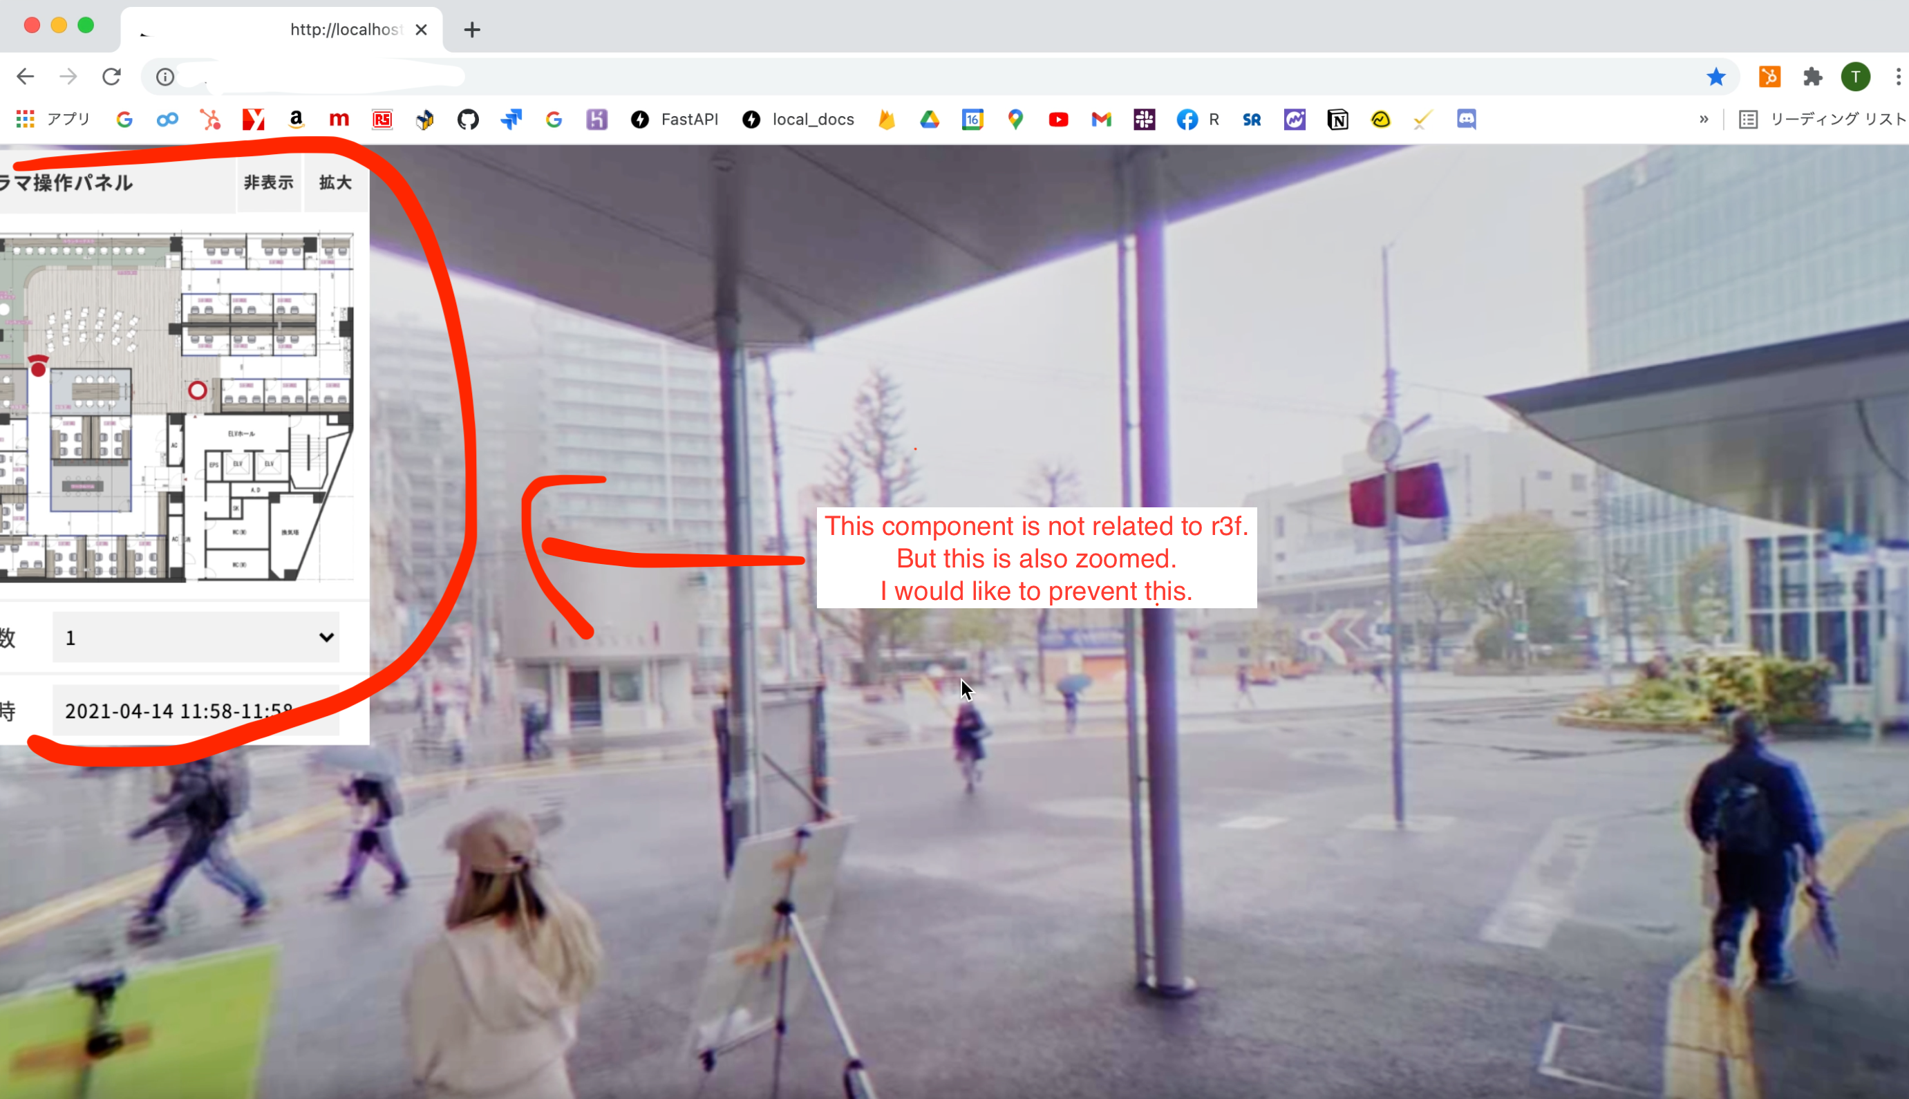Image resolution: width=1909 pixels, height=1099 pixels.
Task: Open the Amazon bookmark
Action: [297, 120]
